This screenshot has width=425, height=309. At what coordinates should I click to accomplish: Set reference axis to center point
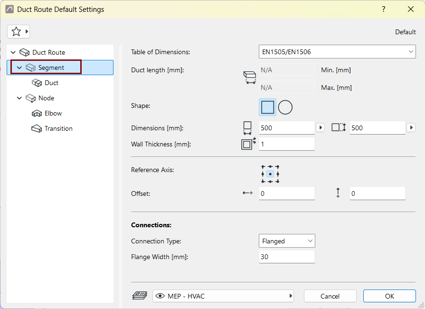coord(270,174)
